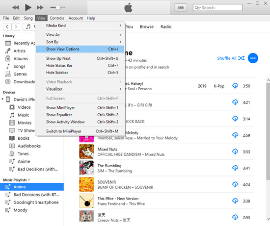Go forward with the right arrow button
The image size is (270, 226).
[x=16, y=26]
